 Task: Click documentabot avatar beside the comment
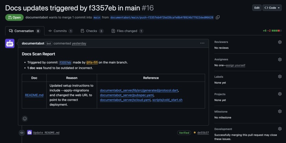click(10, 43)
